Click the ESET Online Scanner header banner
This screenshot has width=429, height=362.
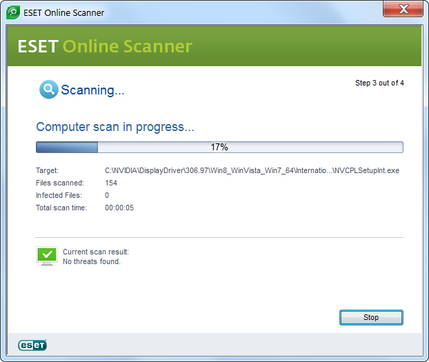(214, 47)
